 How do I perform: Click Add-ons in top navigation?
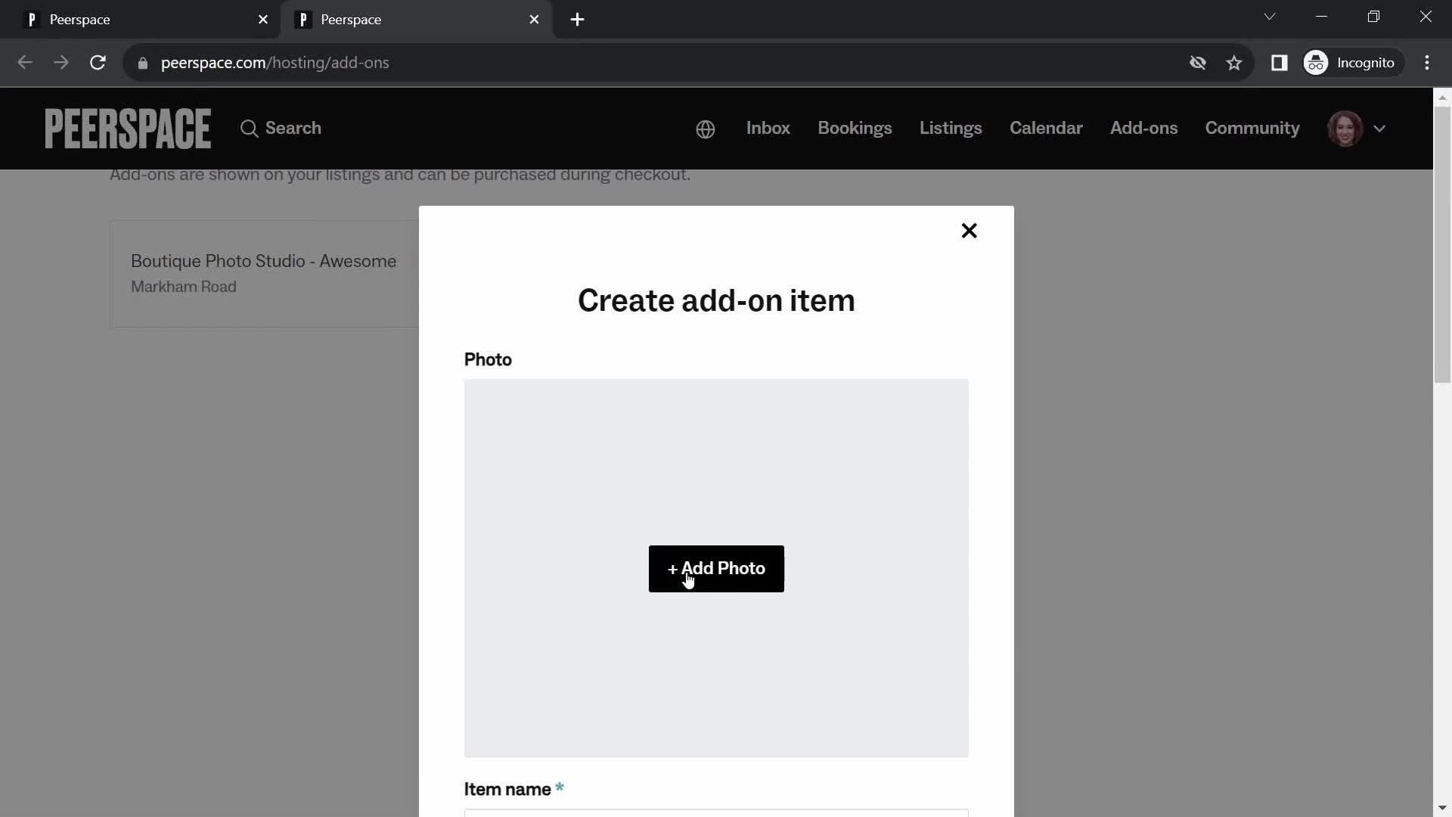1144,128
